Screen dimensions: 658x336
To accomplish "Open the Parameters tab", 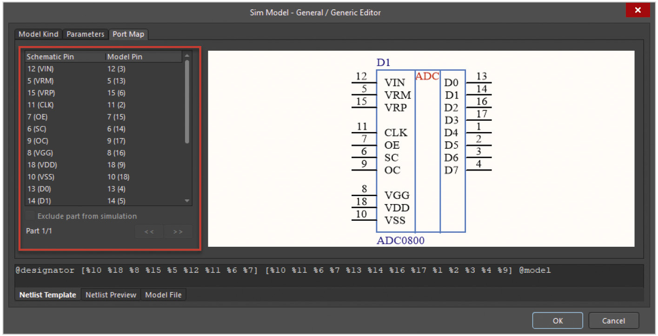I will (x=86, y=34).
